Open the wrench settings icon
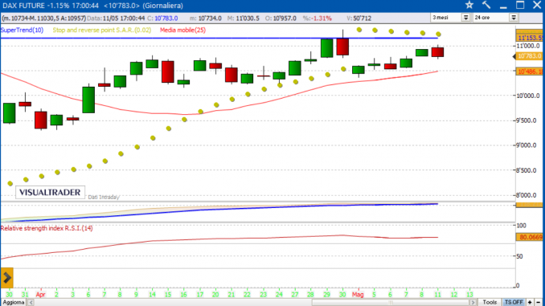Image resolution: width=545 pixels, height=306 pixels. coord(486,5)
